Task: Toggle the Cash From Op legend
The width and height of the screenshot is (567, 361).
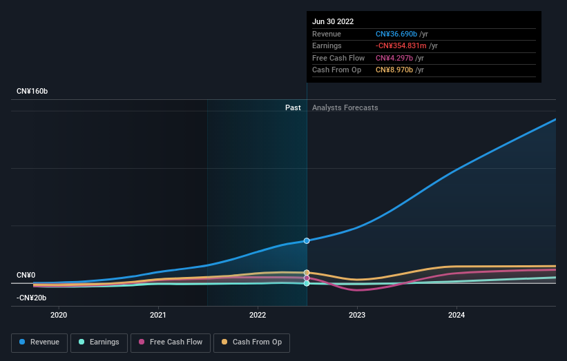Action: point(251,342)
